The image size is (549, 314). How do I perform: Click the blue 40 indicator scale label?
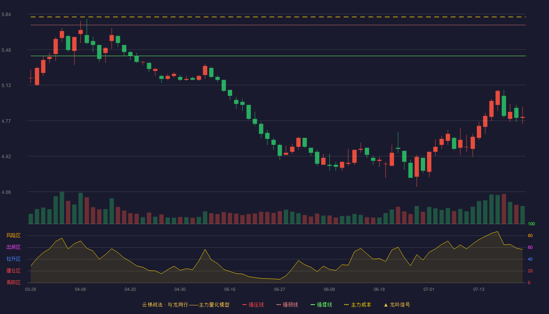click(x=530, y=259)
